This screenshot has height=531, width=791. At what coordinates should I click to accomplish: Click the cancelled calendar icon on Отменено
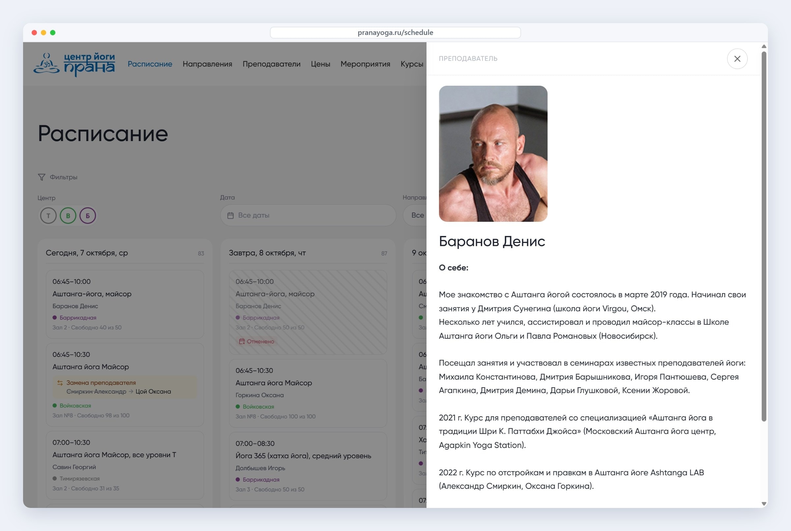[x=242, y=341]
